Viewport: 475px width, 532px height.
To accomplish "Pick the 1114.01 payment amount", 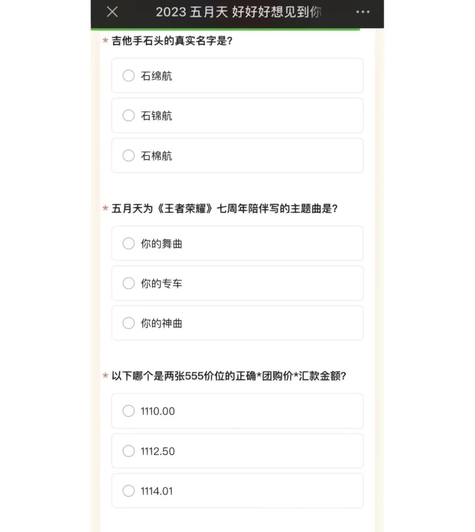I will pyautogui.click(x=128, y=491).
